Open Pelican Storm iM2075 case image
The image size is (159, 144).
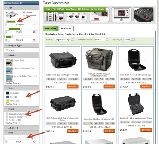[99, 59]
